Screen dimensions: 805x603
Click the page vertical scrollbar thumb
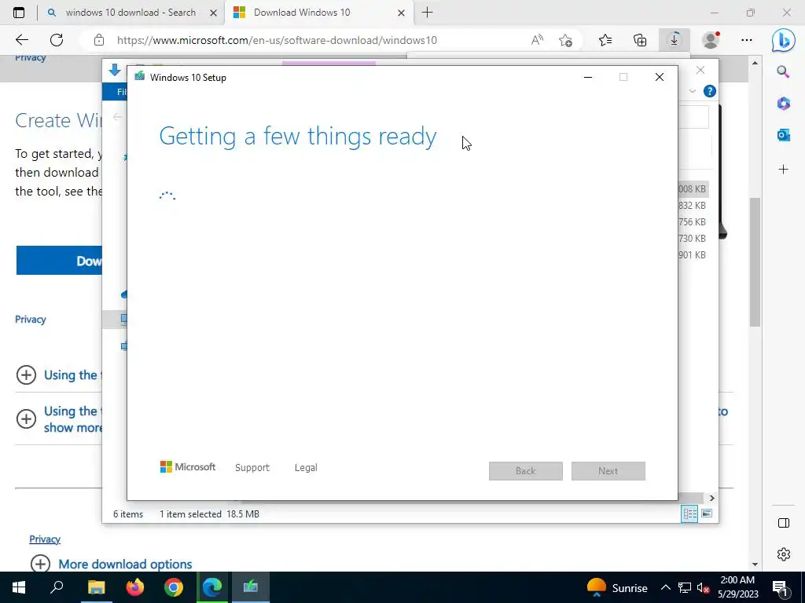click(x=754, y=262)
